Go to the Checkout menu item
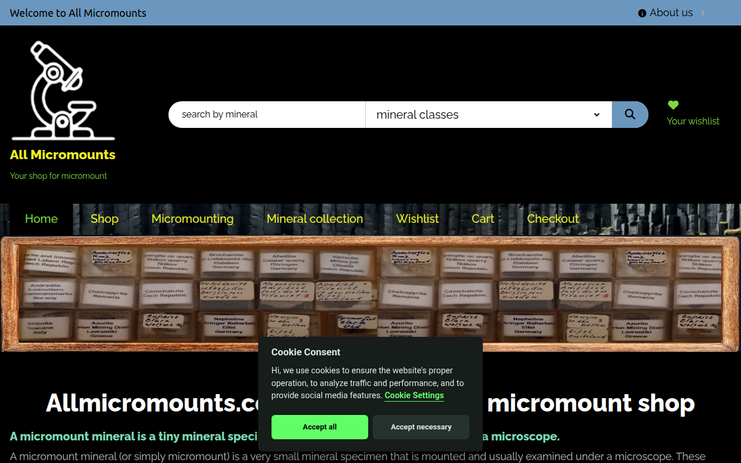The width and height of the screenshot is (741, 463). coord(553,219)
